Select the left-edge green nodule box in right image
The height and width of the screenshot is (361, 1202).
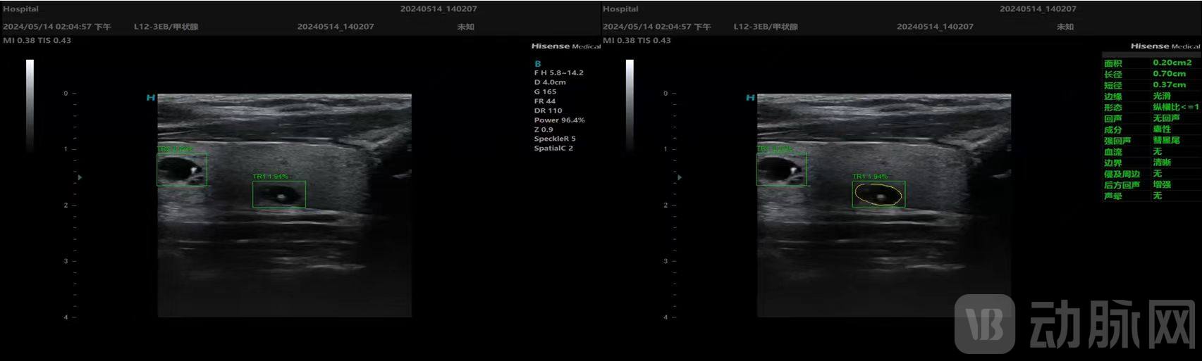click(x=781, y=170)
